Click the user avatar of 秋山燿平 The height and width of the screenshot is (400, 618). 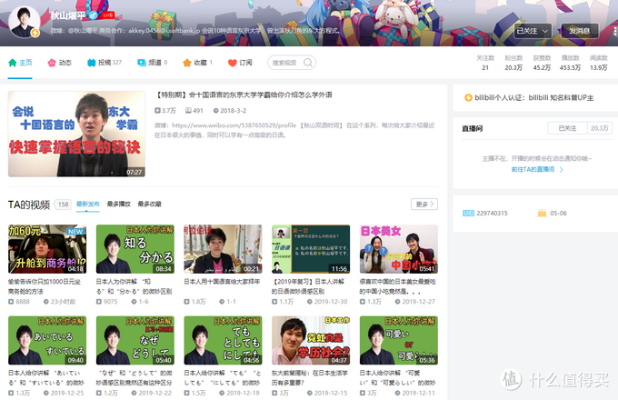[24, 22]
